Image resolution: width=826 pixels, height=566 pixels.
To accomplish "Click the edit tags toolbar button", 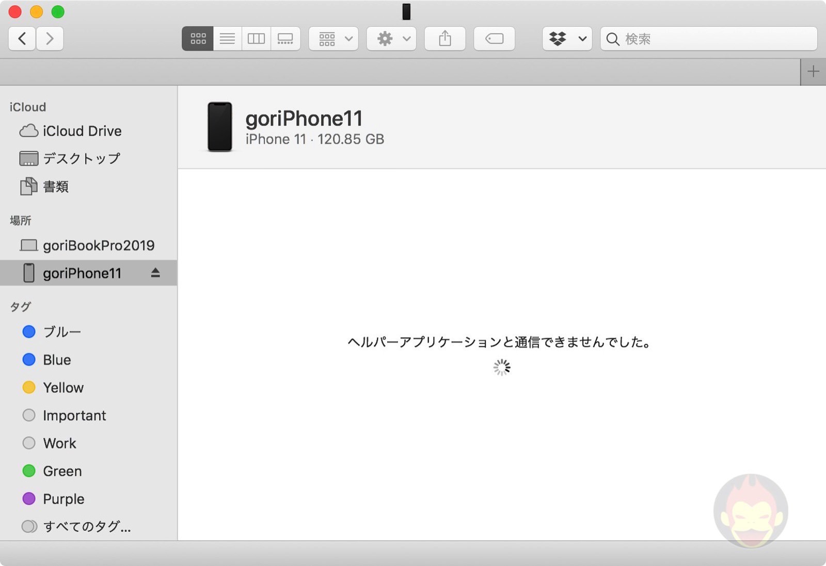I will click(494, 39).
